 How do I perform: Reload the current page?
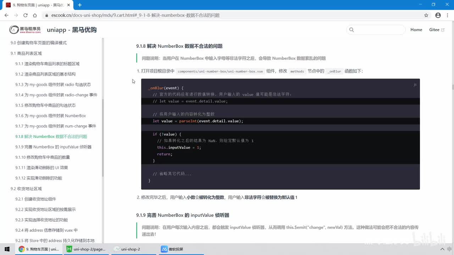pyautogui.click(x=26, y=15)
